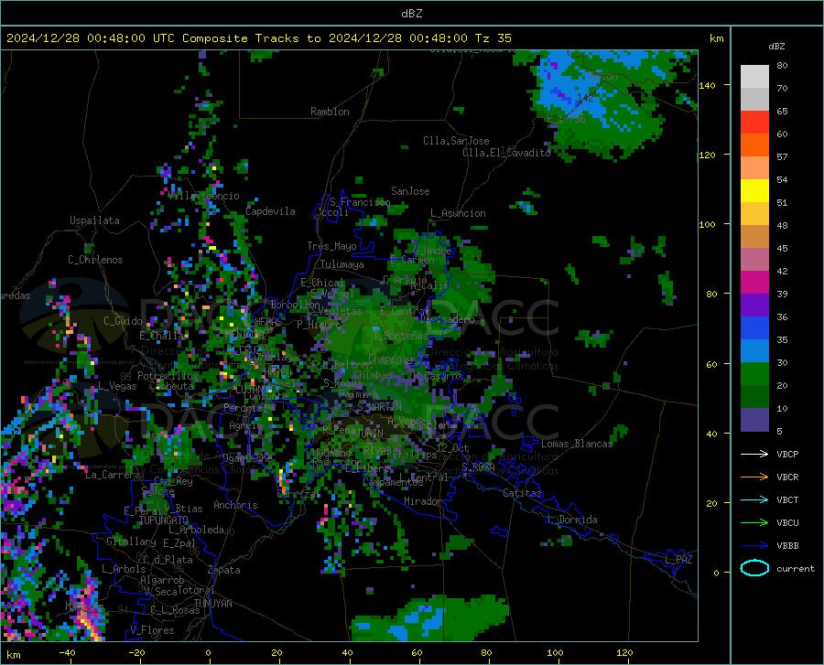The width and height of the screenshot is (824, 665).
Task: Pick the green 20-30 dBZ legend swatch
Action: 754,374
